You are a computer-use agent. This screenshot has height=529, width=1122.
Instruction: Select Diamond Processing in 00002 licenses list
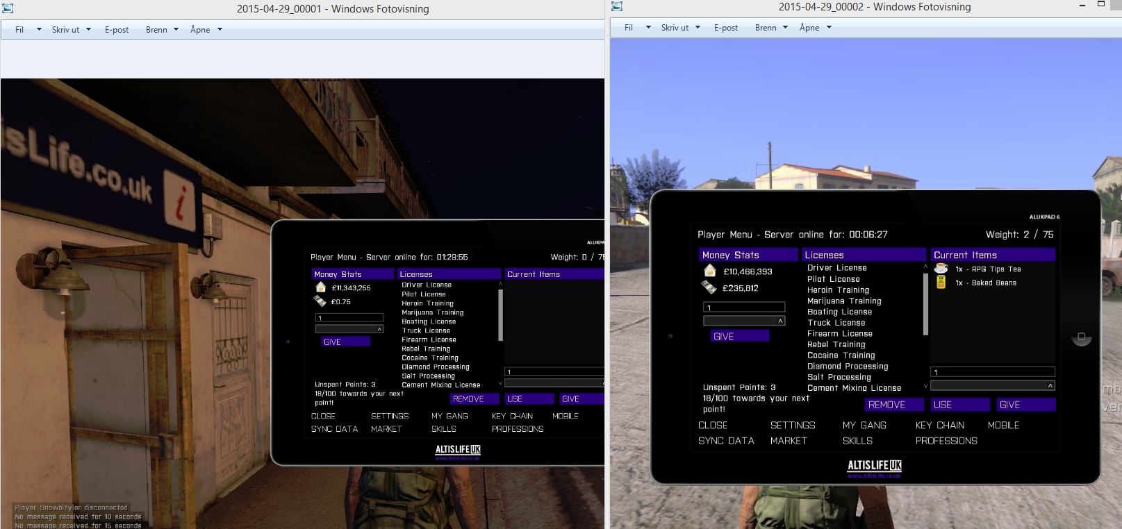point(848,366)
